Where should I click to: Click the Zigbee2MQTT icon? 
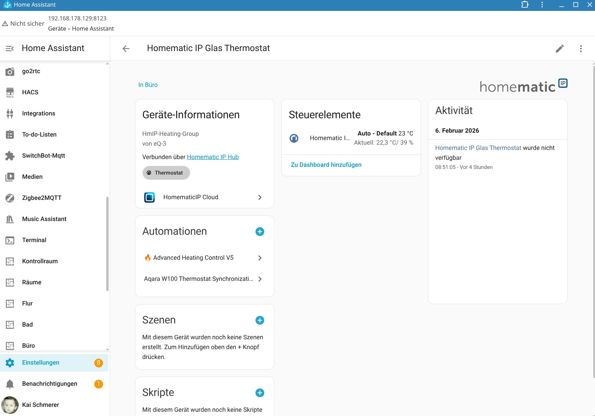[x=10, y=198]
